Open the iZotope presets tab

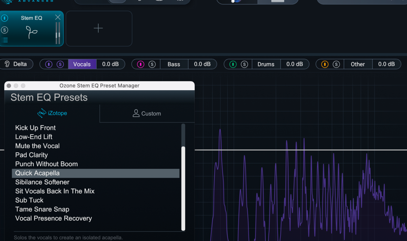click(52, 113)
